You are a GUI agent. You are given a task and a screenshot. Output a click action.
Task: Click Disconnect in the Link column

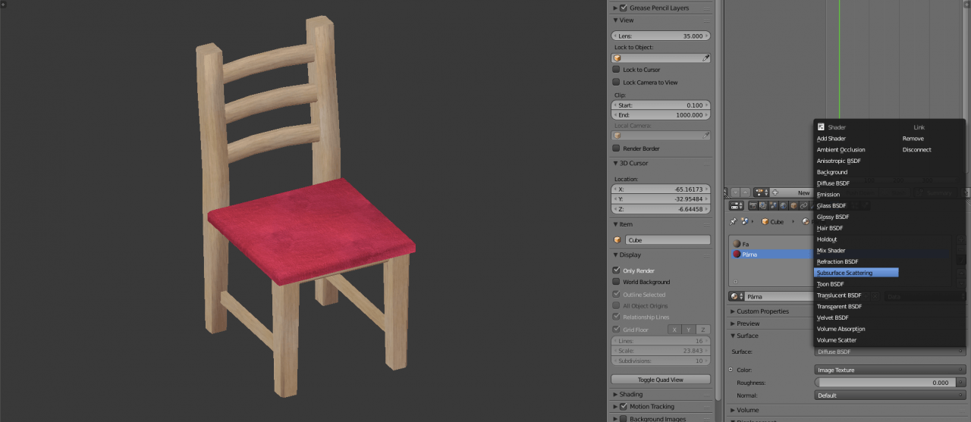(916, 150)
